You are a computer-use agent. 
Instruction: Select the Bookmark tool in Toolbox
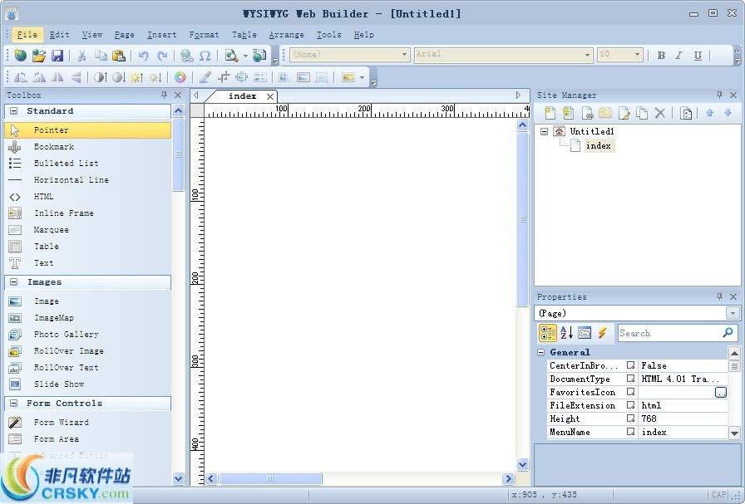coord(88,147)
